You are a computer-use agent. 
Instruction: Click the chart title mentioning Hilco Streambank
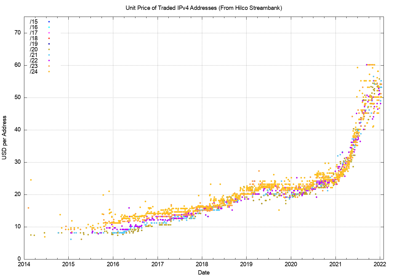(x=204, y=8)
